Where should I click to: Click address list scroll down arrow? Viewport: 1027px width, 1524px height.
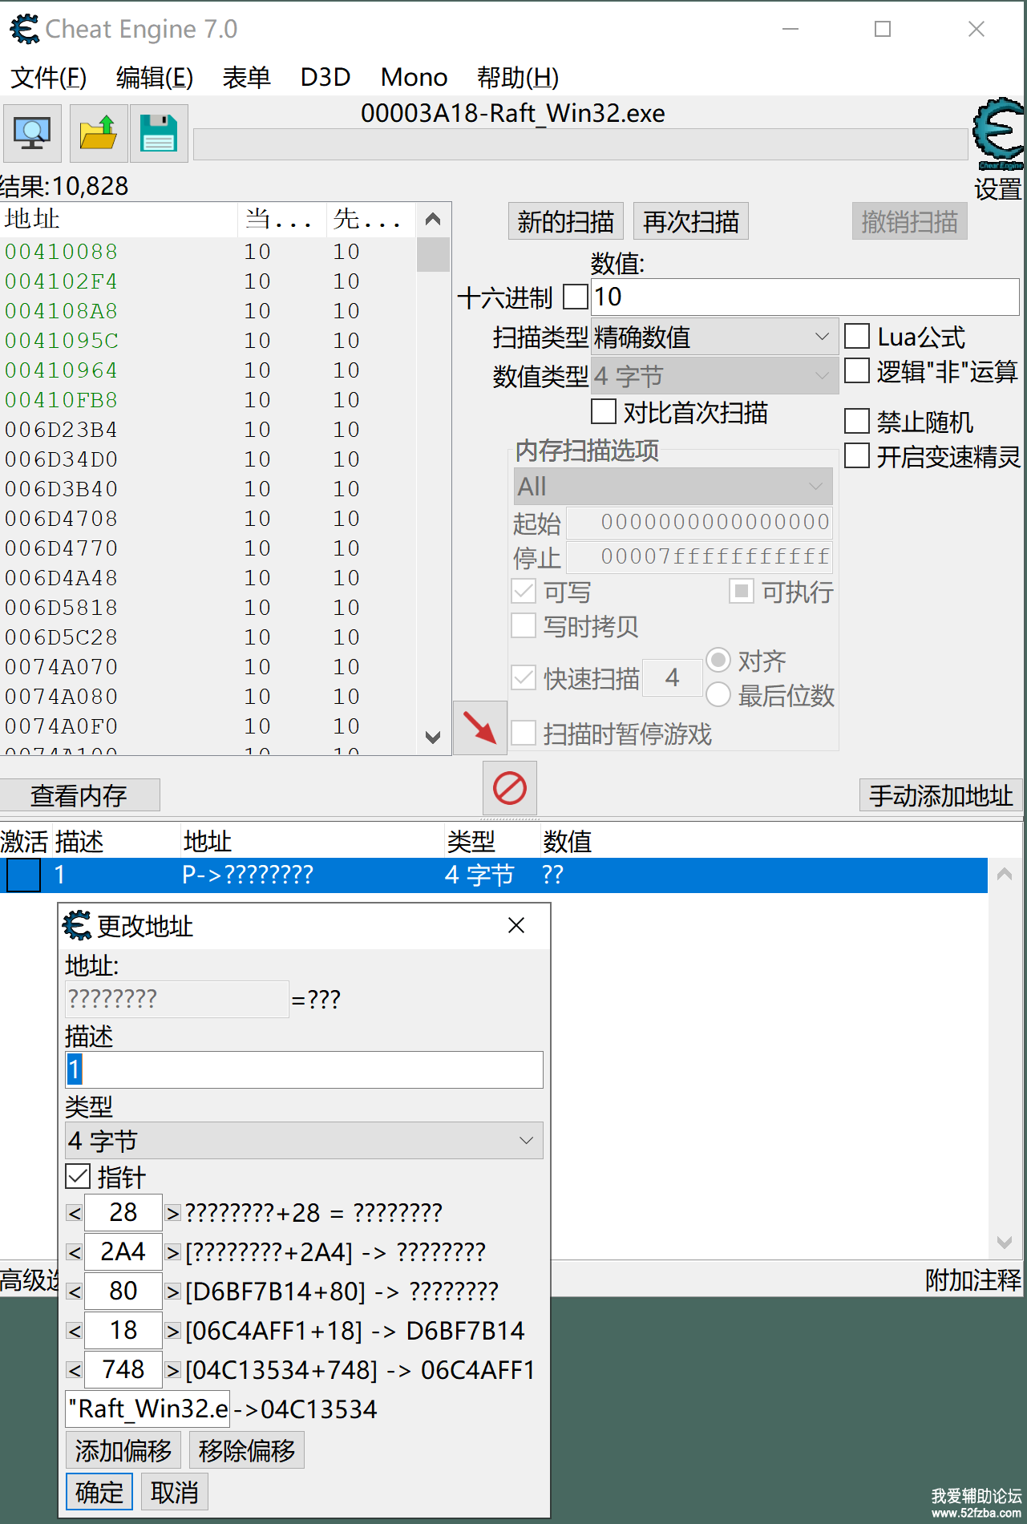1005,1242
